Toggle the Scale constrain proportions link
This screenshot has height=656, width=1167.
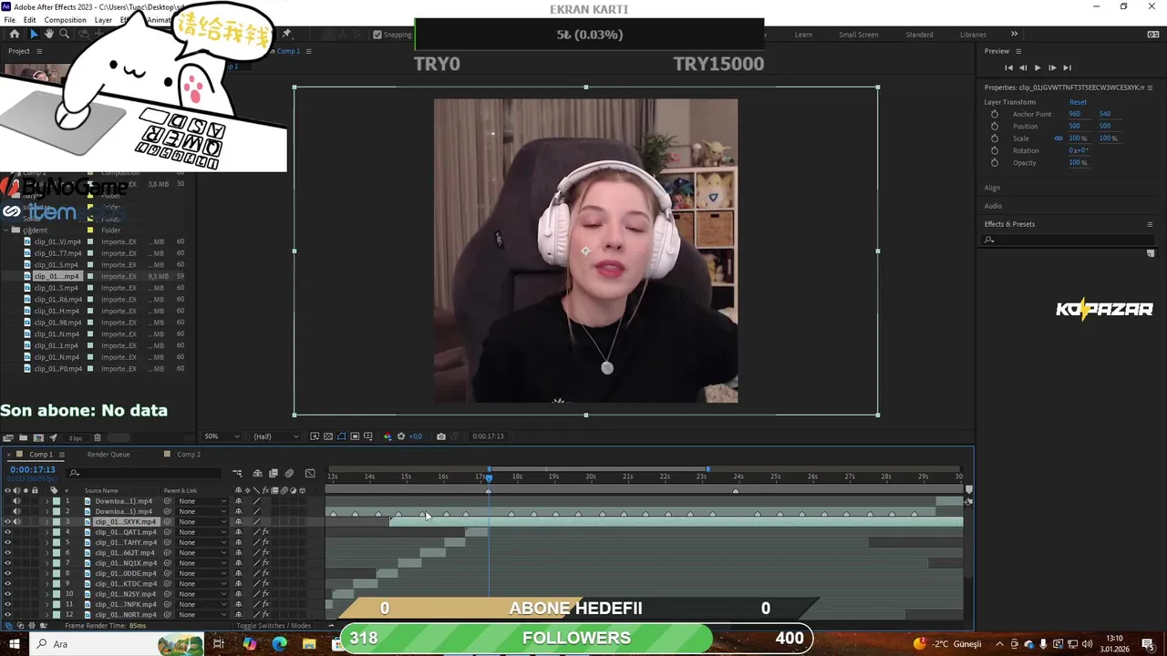[x=1059, y=138]
